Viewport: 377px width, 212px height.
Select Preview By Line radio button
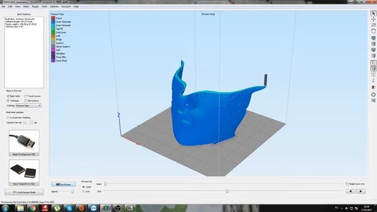pyautogui.click(x=84, y=191)
